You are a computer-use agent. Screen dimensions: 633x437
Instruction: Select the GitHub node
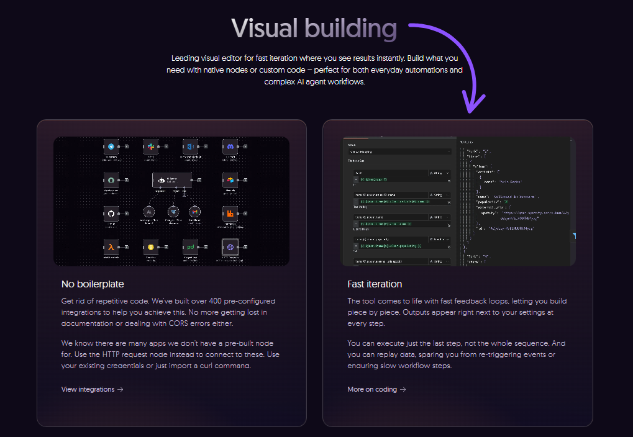point(111,213)
